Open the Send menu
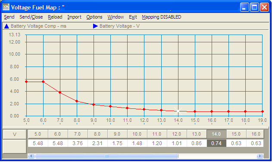Image resolution: width=272 pixels, height=162 pixels. click(x=9, y=17)
